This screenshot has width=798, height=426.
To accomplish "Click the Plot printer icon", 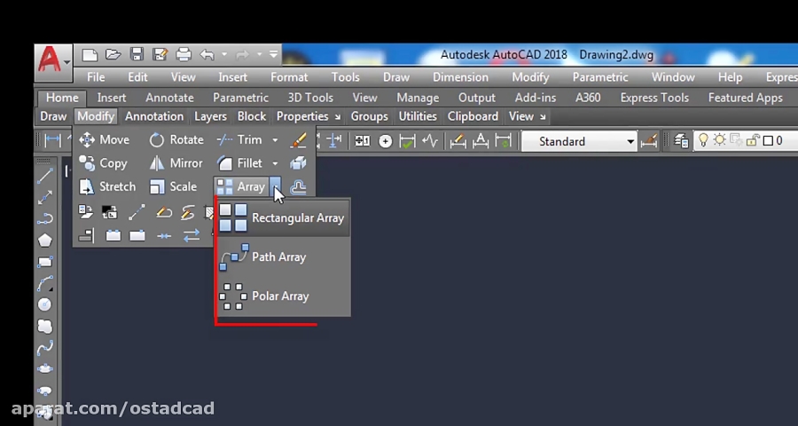I will (x=184, y=54).
